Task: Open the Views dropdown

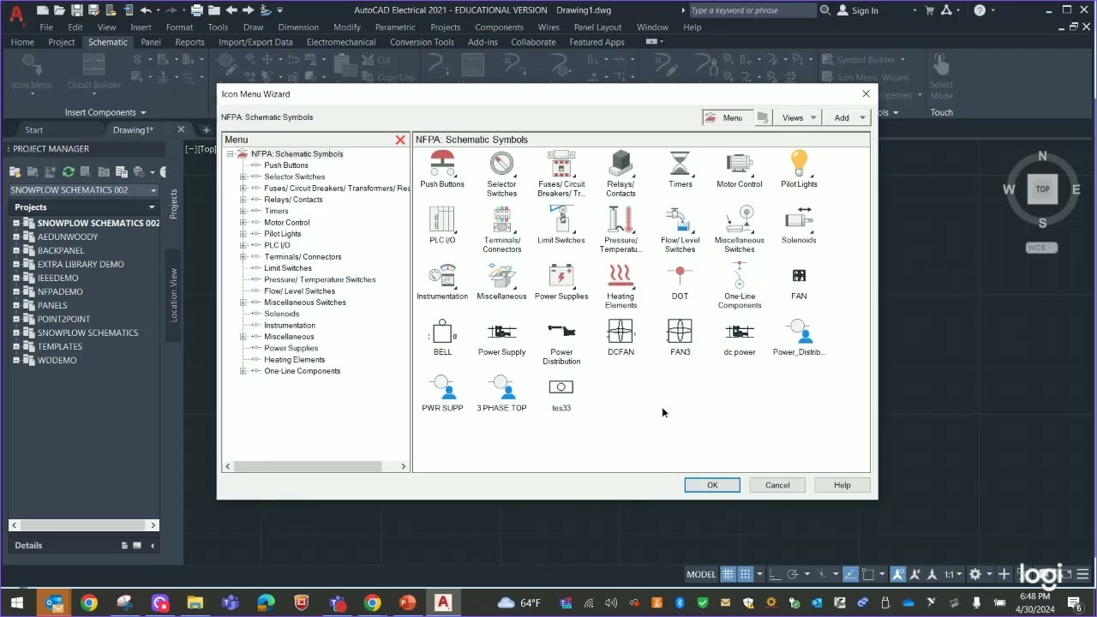Action: coord(799,117)
